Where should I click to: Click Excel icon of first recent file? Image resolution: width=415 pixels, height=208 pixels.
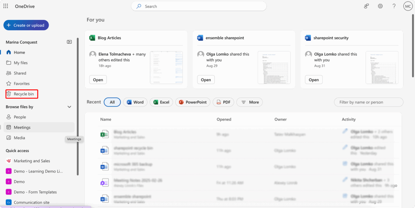104,134
